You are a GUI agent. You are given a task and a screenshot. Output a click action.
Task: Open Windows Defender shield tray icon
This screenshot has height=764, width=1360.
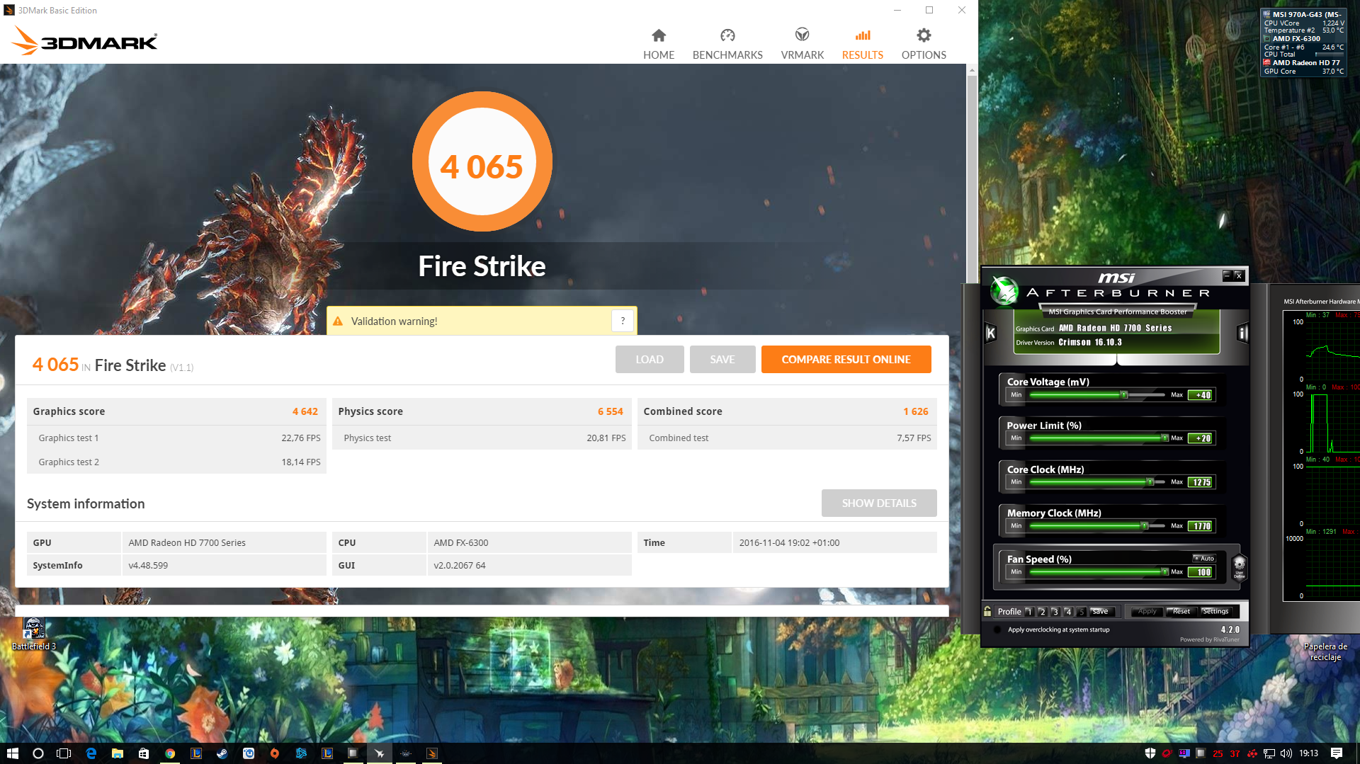1150,753
